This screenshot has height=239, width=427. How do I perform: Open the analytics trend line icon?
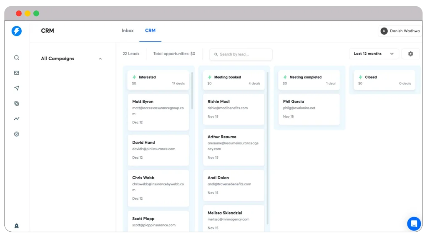17,119
